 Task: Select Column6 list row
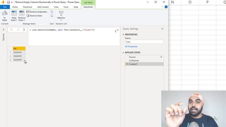(x=19, y=60)
